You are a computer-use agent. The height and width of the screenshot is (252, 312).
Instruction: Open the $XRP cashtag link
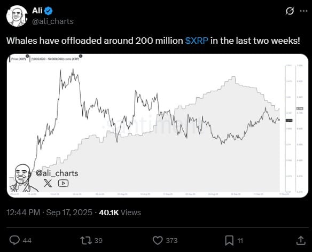click(197, 41)
